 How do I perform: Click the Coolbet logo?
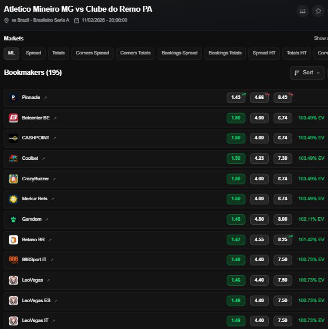click(13, 159)
